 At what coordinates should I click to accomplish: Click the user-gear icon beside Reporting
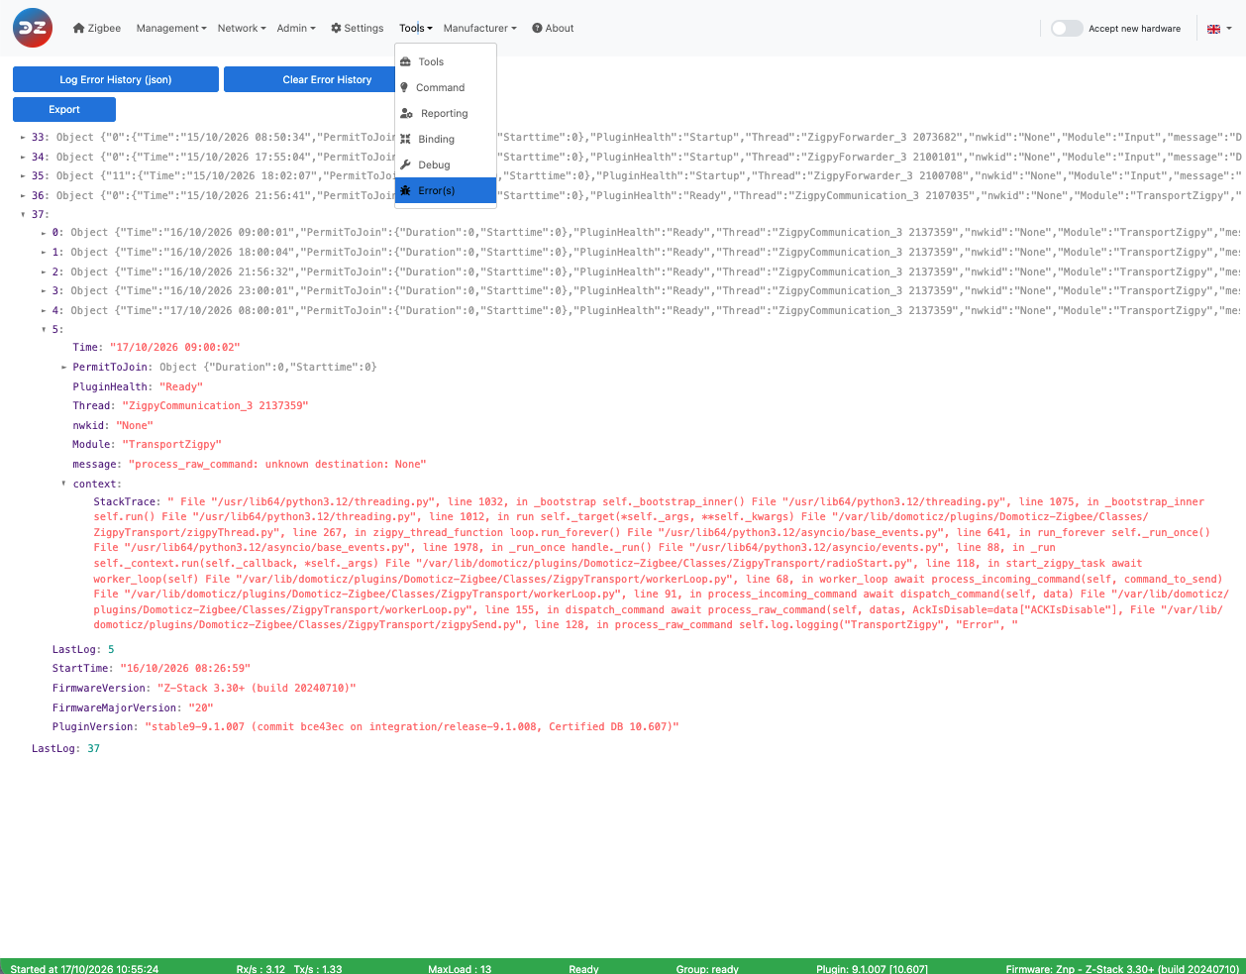pos(406,113)
